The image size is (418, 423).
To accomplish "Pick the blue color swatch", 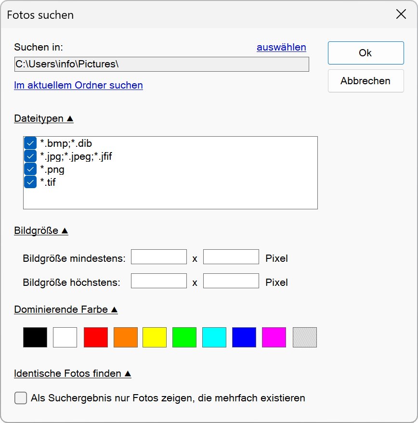I will pyautogui.click(x=244, y=337).
